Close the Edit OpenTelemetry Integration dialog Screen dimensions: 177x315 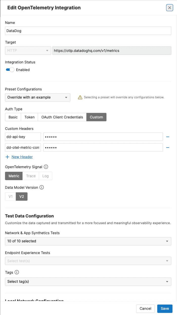pos(169,8)
